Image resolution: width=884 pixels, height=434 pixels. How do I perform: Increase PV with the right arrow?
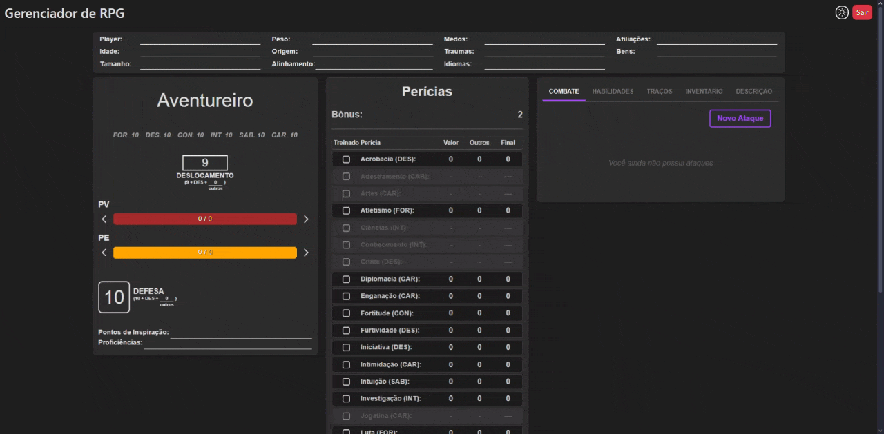coord(306,219)
